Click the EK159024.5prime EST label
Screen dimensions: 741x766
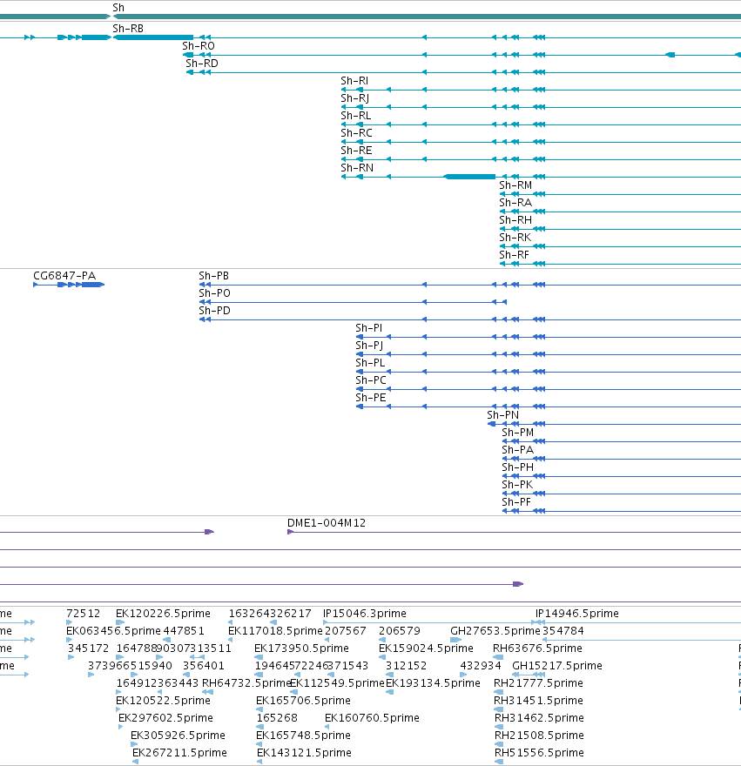click(426, 648)
